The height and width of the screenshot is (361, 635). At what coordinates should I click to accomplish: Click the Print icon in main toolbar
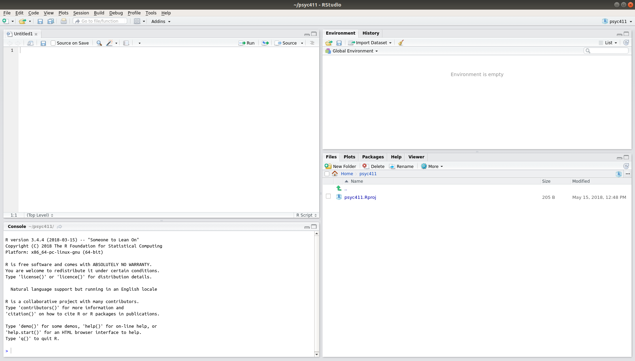pyautogui.click(x=64, y=21)
